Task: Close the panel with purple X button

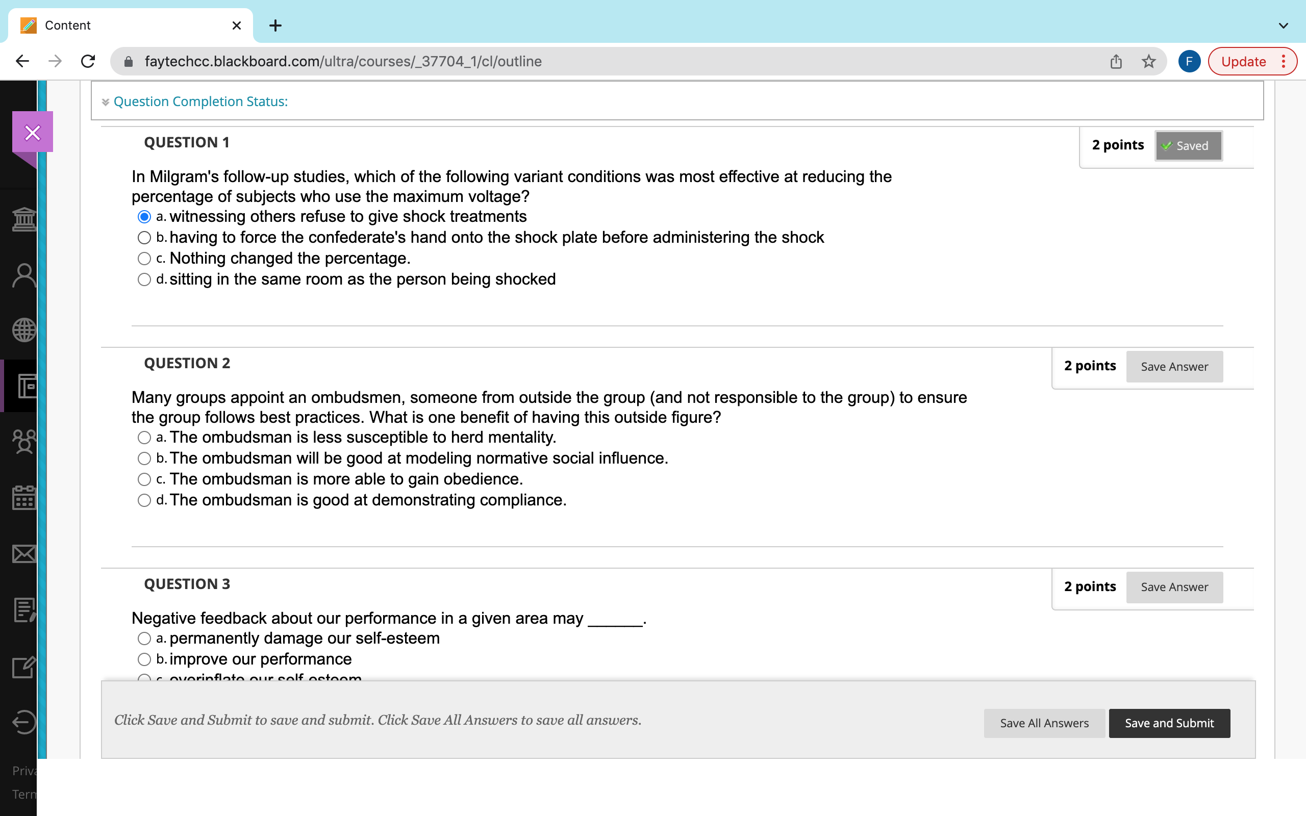Action: 32,132
